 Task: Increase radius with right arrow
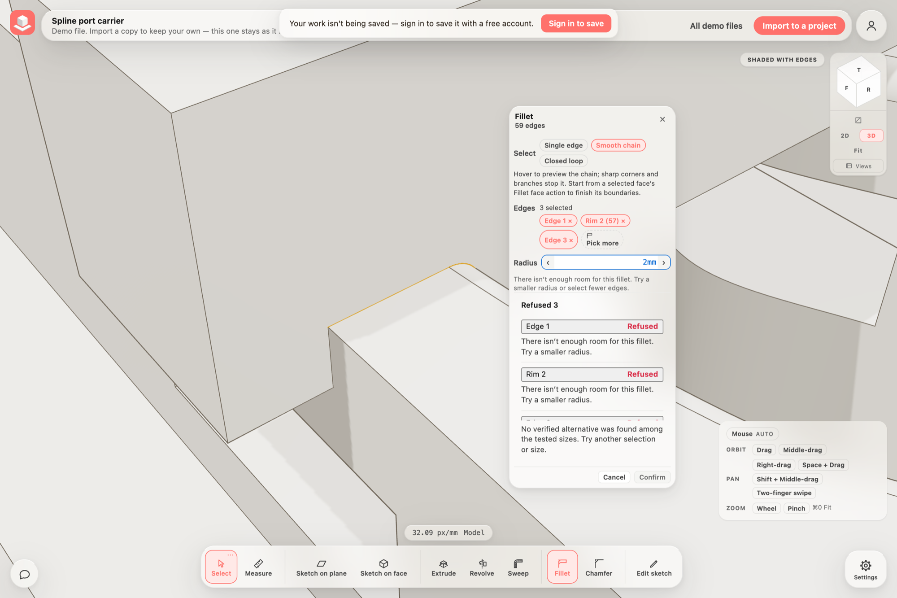(664, 263)
